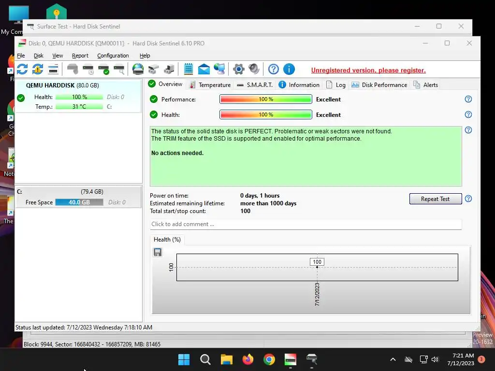The image size is (495, 371).
Task: Open configuration via the gear icon
Action: click(239, 69)
